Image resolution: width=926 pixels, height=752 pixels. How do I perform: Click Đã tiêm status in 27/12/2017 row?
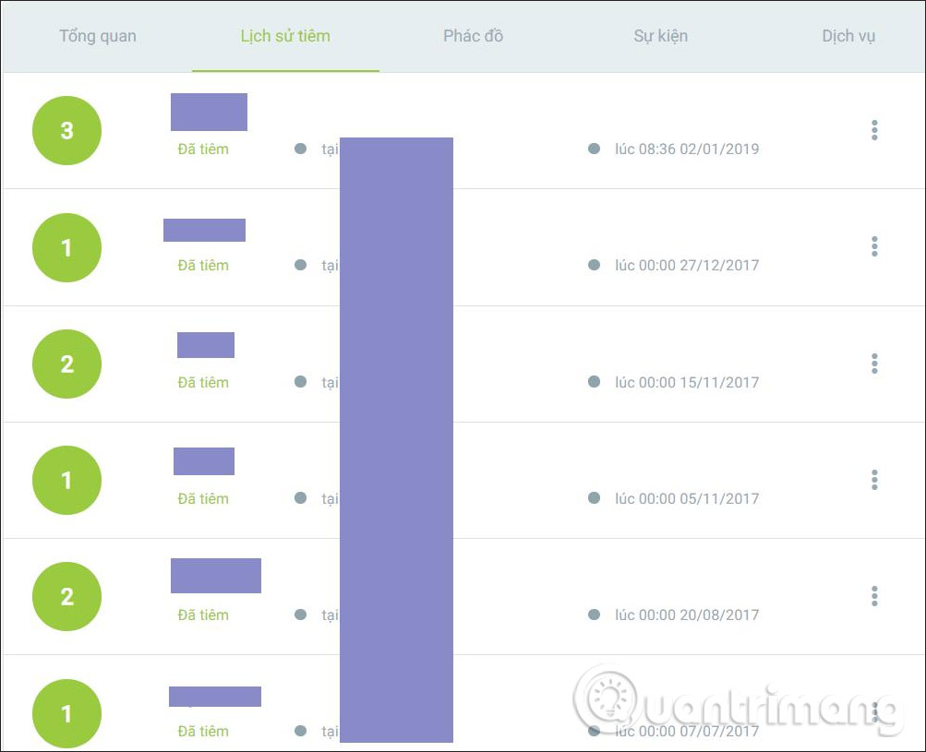coord(203,265)
